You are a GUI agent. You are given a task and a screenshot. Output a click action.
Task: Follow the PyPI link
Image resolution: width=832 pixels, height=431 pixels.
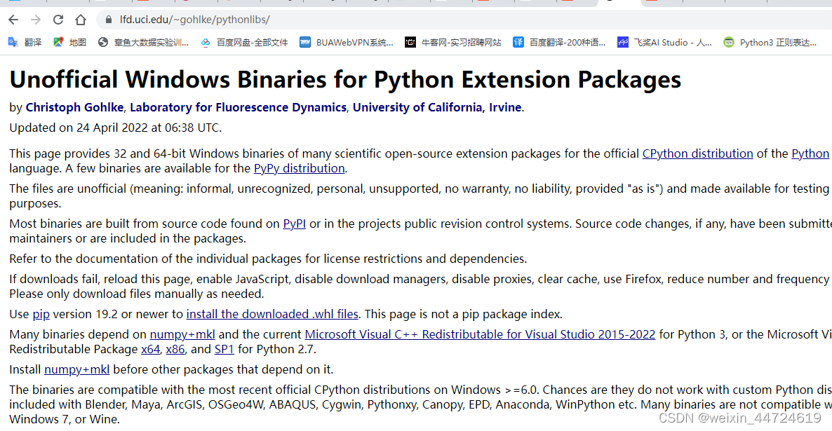(x=295, y=224)
